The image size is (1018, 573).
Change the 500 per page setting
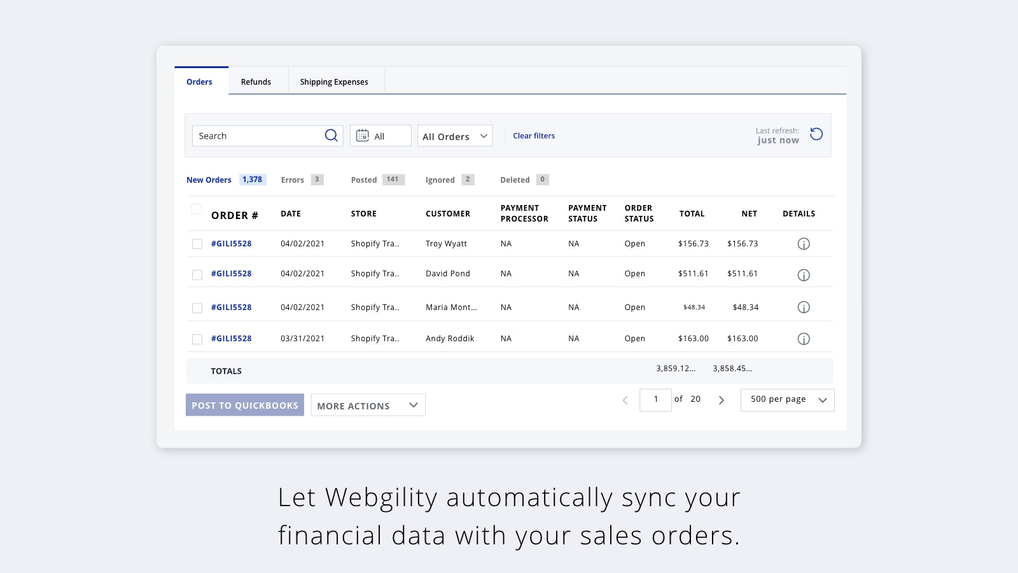[787, 400]
